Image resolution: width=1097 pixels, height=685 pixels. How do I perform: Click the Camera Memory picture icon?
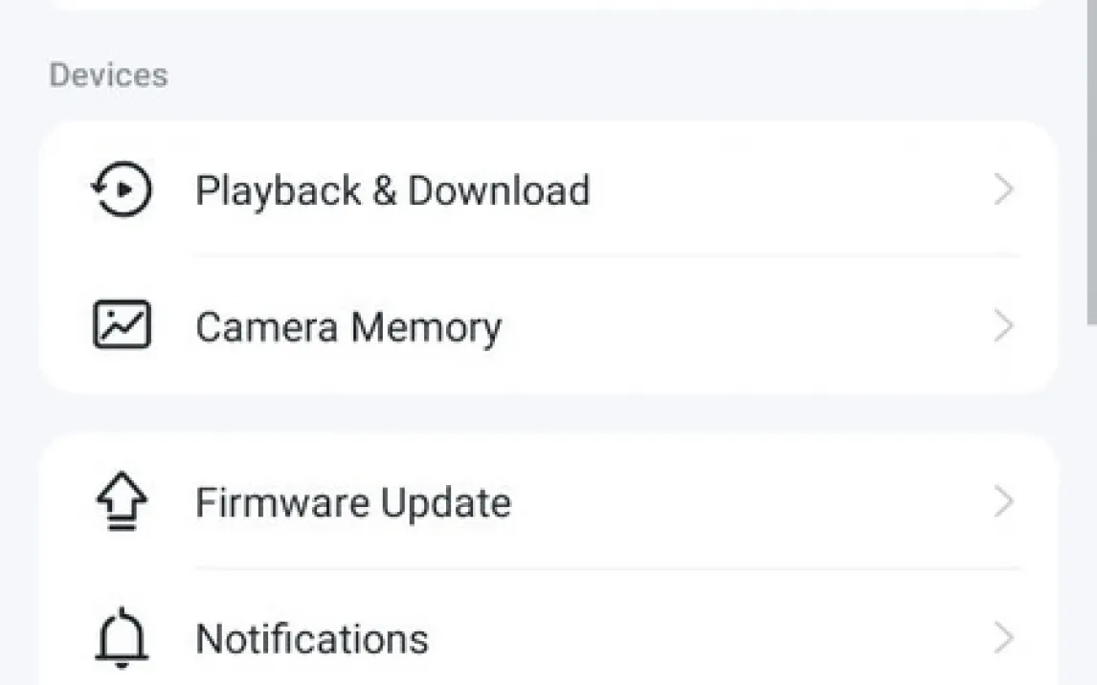point(122,325)
